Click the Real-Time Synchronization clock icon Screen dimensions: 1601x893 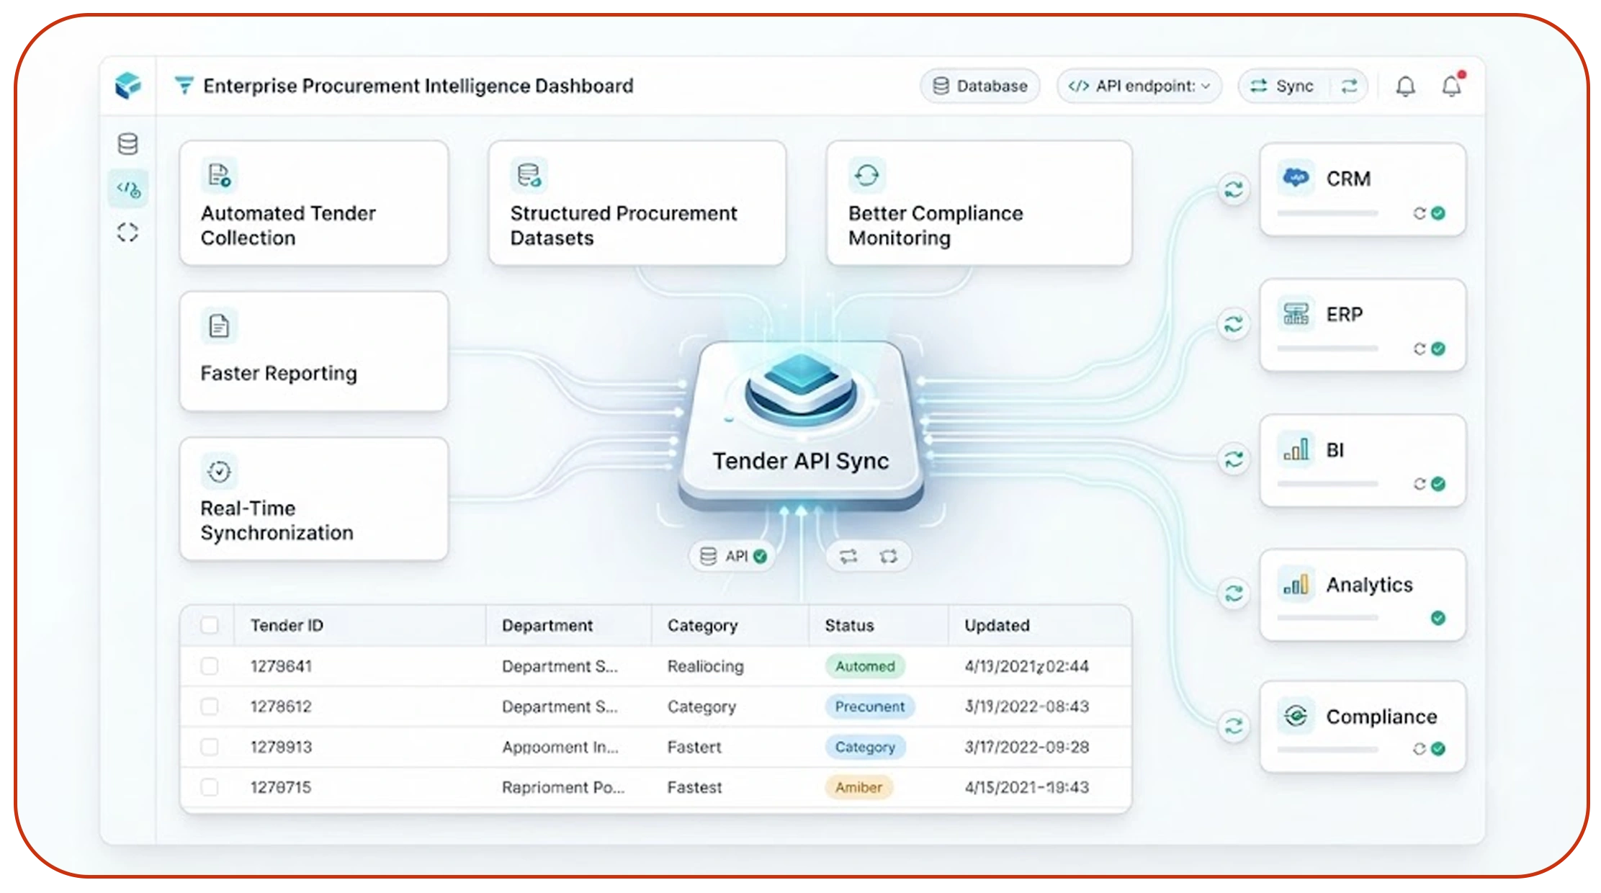tap(219, 472)
